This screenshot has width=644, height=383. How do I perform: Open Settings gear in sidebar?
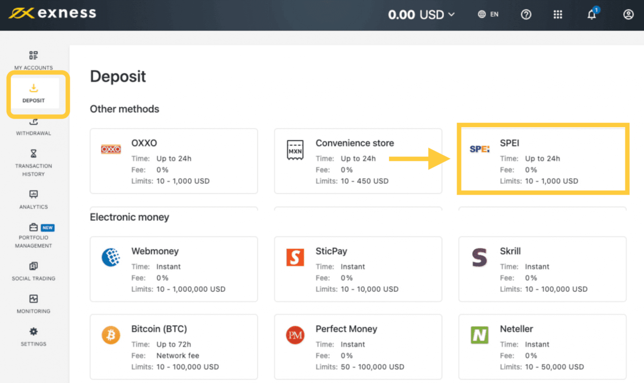[33, 337]
